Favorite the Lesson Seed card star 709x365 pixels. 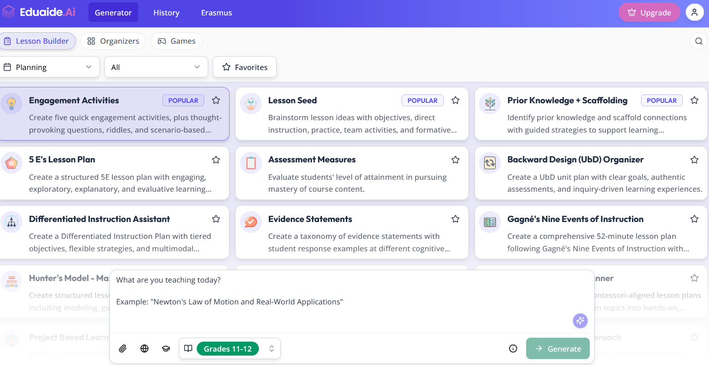(455, 100)
